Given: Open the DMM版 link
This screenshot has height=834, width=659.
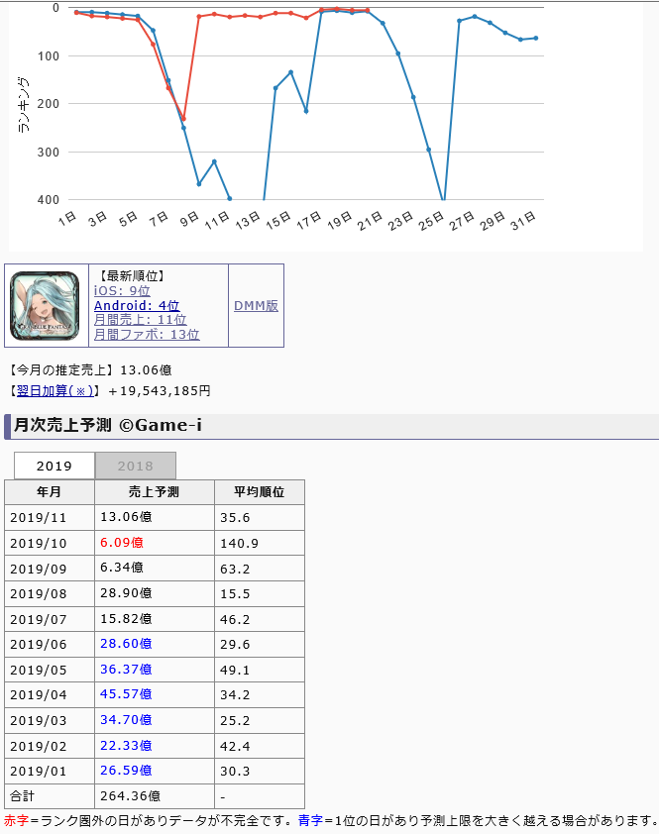Looking at the screenshot, I should 256,306.
